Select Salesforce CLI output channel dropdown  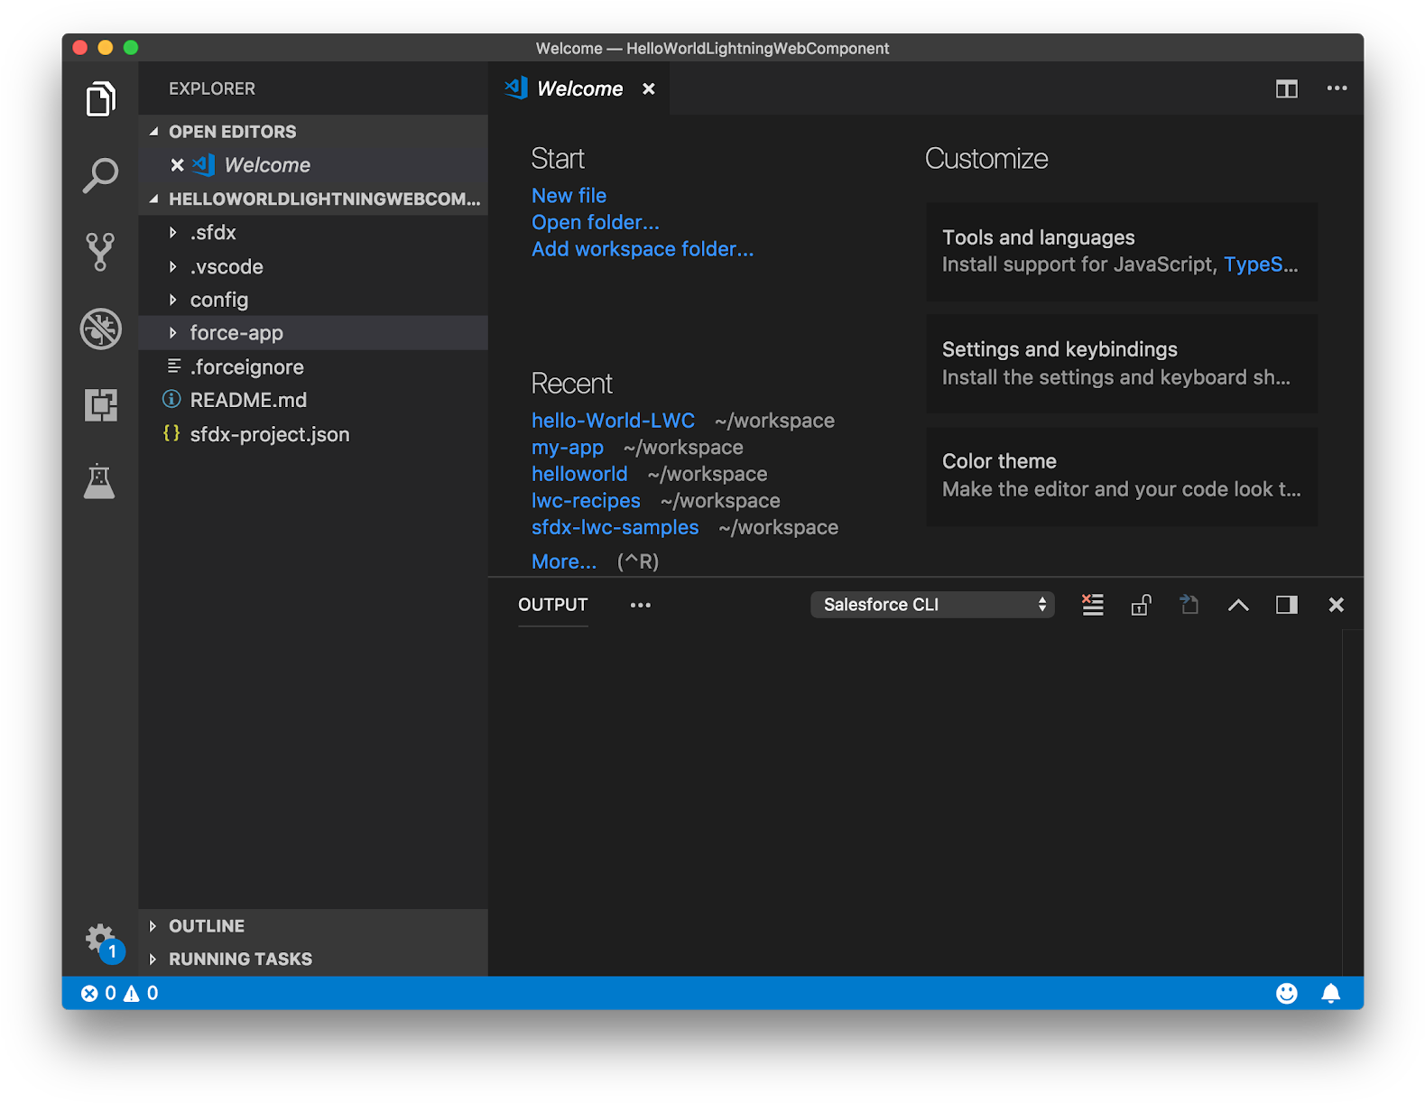932,605
